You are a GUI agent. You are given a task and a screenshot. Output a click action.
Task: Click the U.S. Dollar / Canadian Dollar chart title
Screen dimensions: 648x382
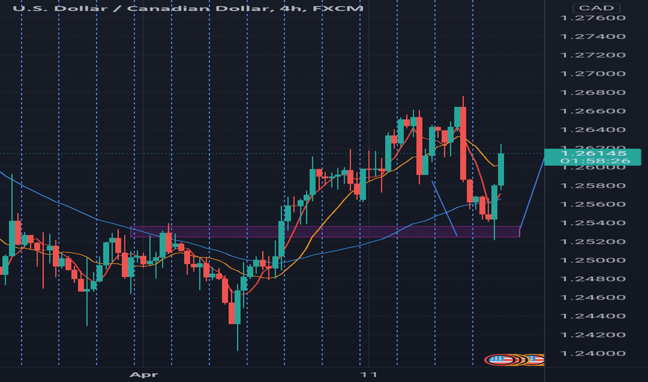188,8
